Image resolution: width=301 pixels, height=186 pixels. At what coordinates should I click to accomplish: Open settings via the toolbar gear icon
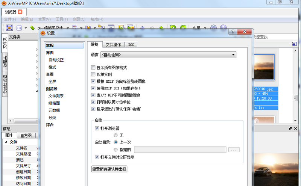click(x=214, y=28)
